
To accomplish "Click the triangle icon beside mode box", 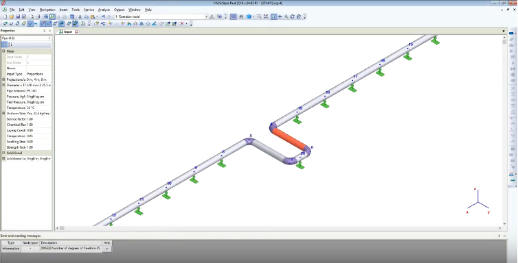I will click(x=212, y=16).
